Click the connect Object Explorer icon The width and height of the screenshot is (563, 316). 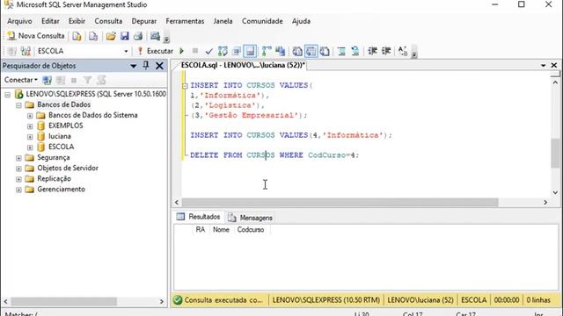click(47, 80)
